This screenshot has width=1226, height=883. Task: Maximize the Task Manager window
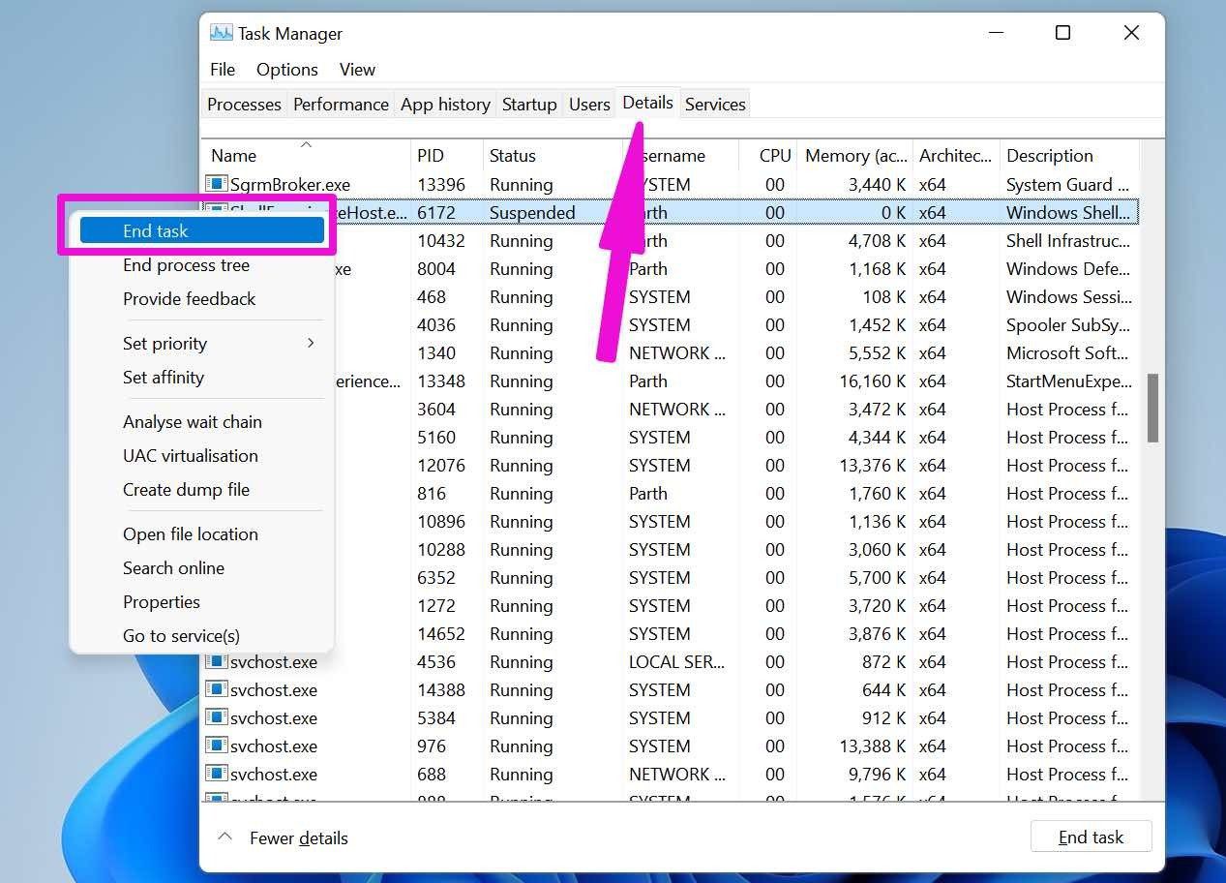[x=1062, y=33]
